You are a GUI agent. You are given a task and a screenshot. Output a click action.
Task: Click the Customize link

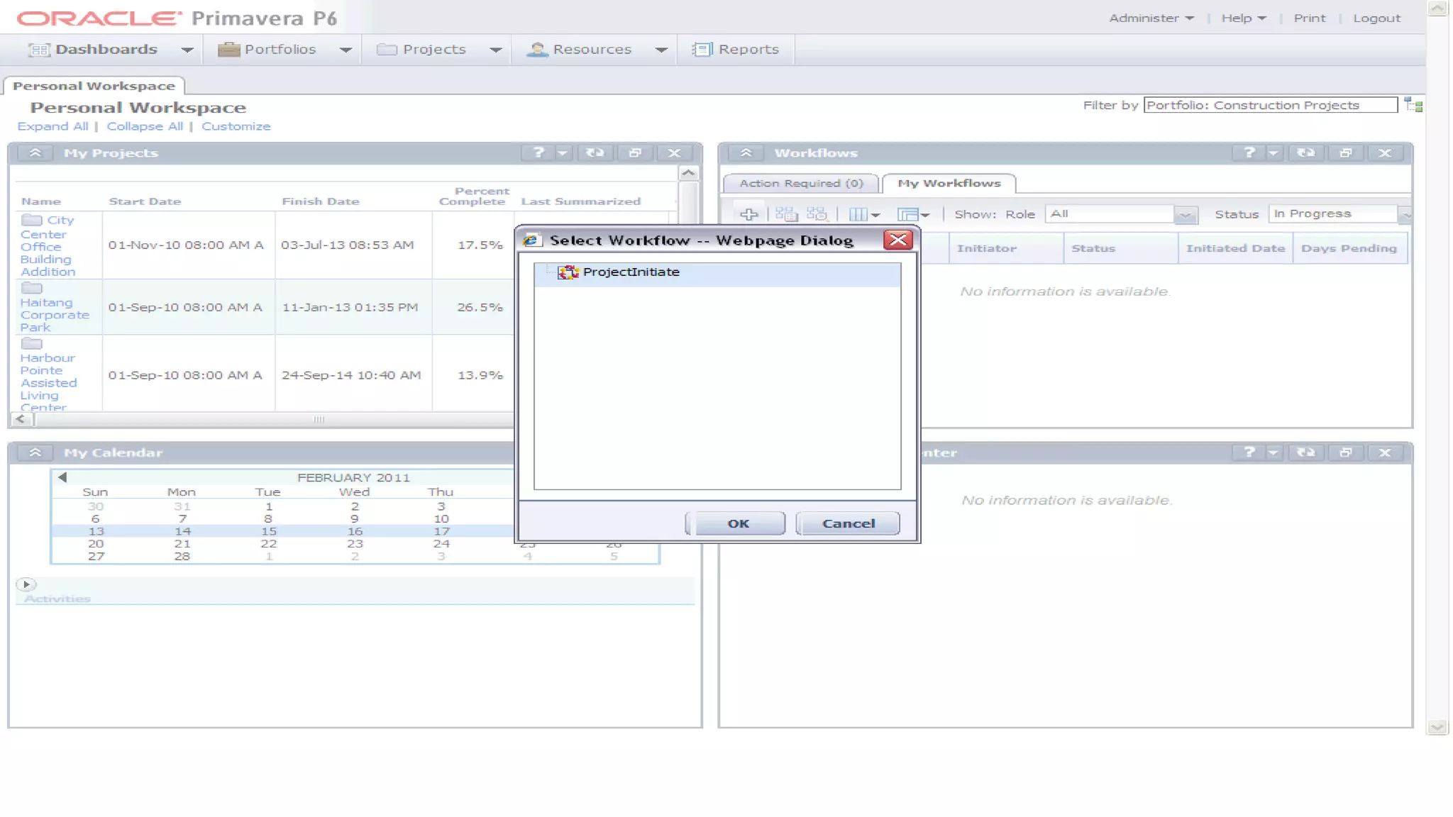pyautogui.click(x=236, y=126)
